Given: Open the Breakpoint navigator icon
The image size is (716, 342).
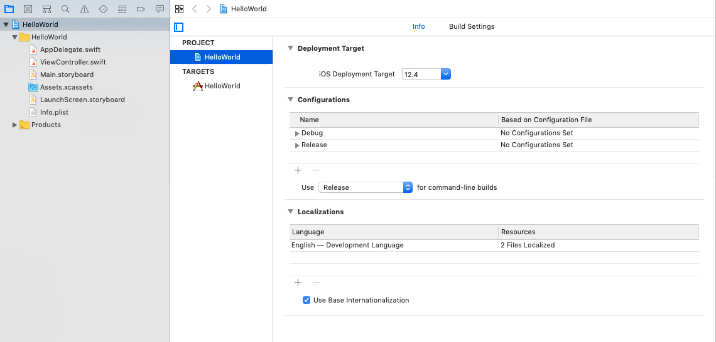Looking at the screenshot, I should coord(141,9).
